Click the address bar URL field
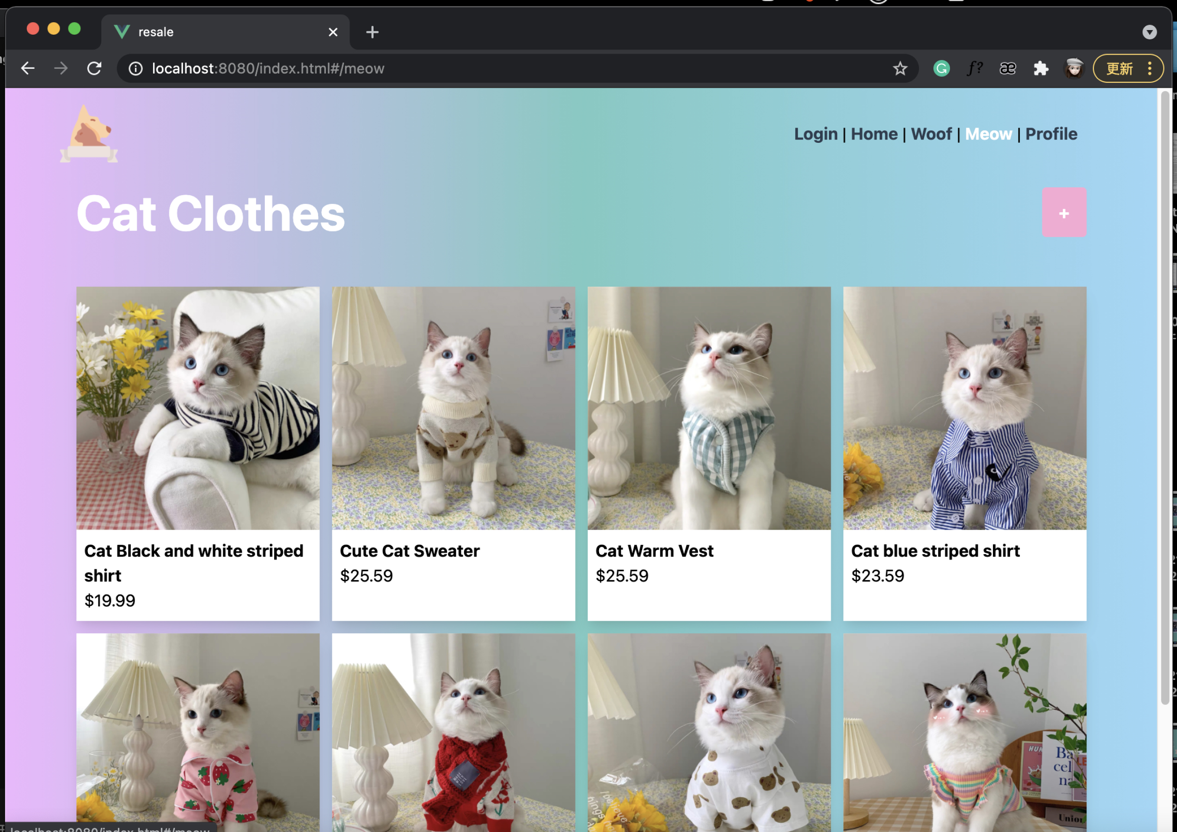This screenshot has height=832, width=1177. pyautogui.click(x=513, y=68)
